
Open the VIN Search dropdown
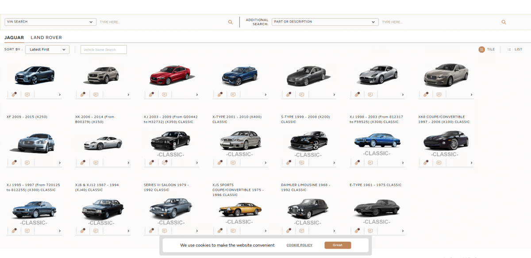(50, 22)
